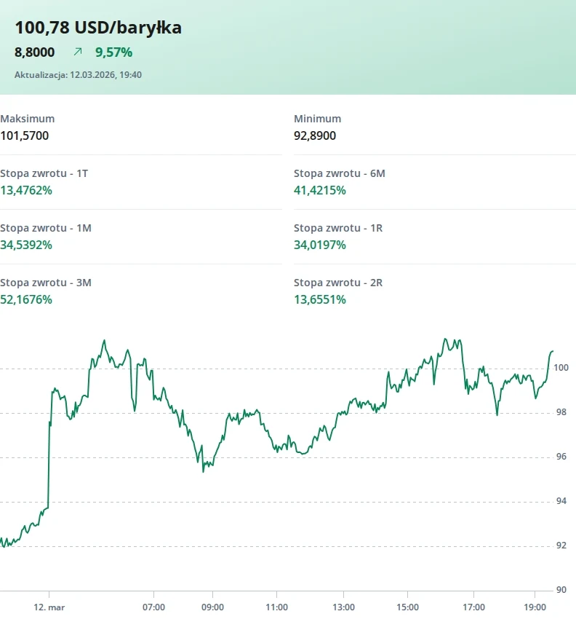Select the Stopa zwrotu - 1T label
The width and height of the screenshot is (576, 630).
(44, 173)
